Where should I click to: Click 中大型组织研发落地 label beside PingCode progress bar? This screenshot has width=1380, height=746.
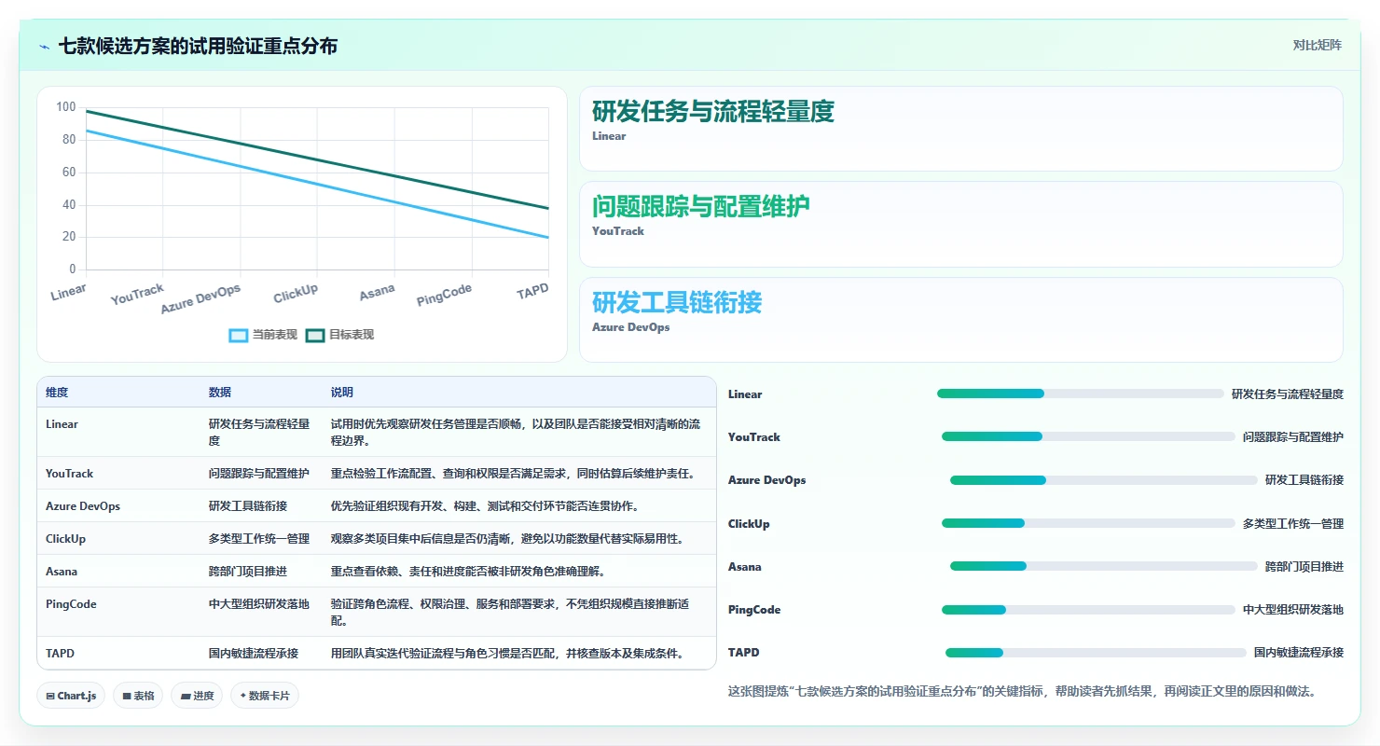pyautogui.click(x=1293, y=610)
